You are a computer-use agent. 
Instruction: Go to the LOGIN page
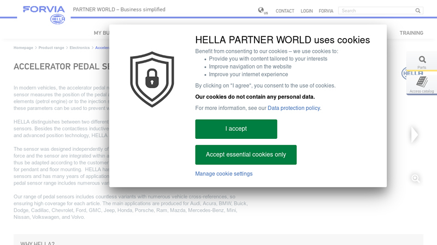tap(306, 11)
